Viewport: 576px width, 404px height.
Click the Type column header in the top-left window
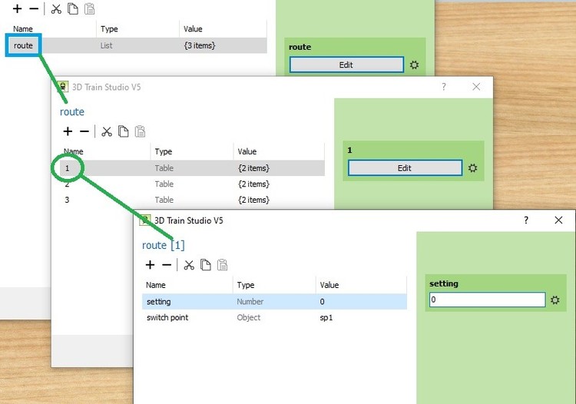pyautogui.click(x=109, y=29)
